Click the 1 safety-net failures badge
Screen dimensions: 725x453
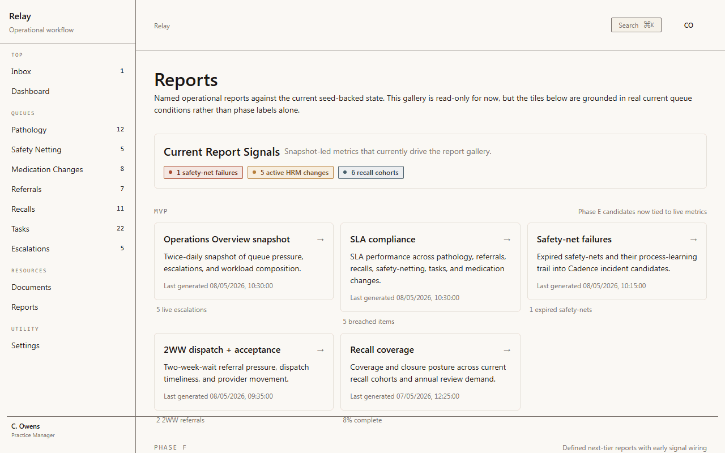tap(203, 173)
